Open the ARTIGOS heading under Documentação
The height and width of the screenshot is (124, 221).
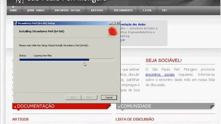coord(20,119)
